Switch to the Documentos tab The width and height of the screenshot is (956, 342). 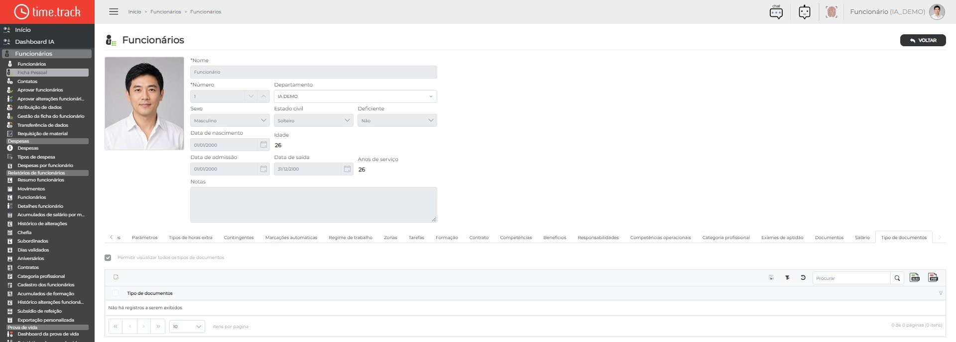pyautogui.click(x=829, y=238)
